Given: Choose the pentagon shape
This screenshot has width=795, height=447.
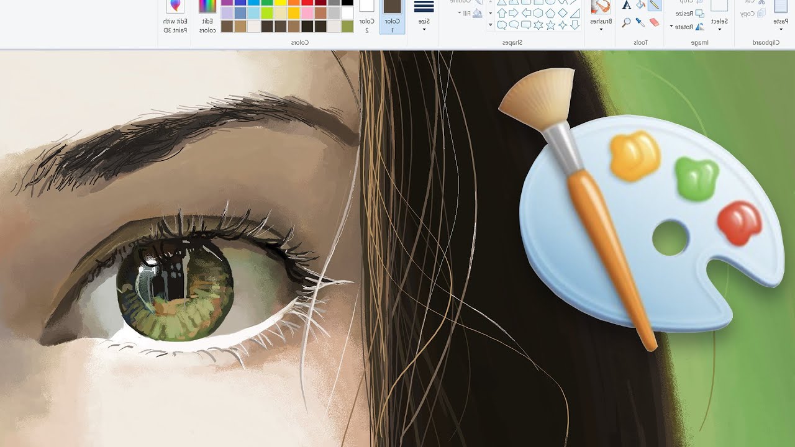Looking at the screenshot, I should pyautogui.click(x=550, y=12).
